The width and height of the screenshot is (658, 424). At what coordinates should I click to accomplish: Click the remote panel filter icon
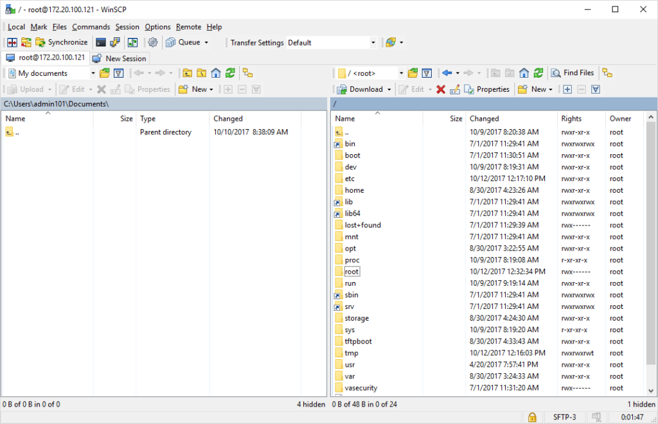(427, 73)
